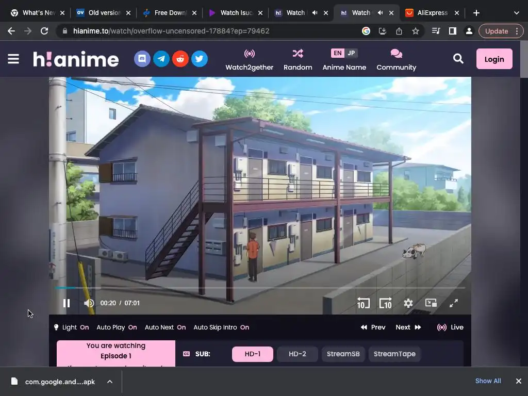This screenshot has width=528, height=396.
Task: Open the Twitter social link
Action: click(x=200, y=59)
